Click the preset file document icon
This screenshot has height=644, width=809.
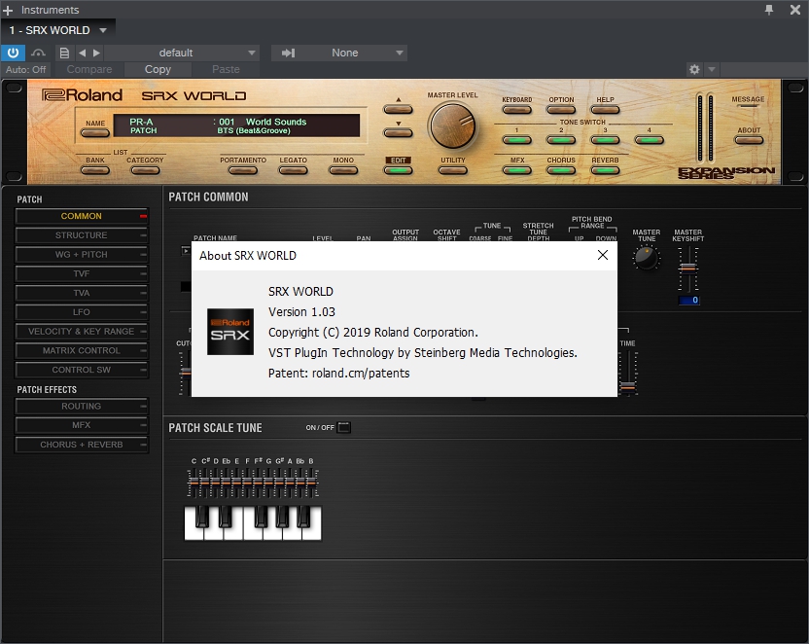tap(64, 53)
